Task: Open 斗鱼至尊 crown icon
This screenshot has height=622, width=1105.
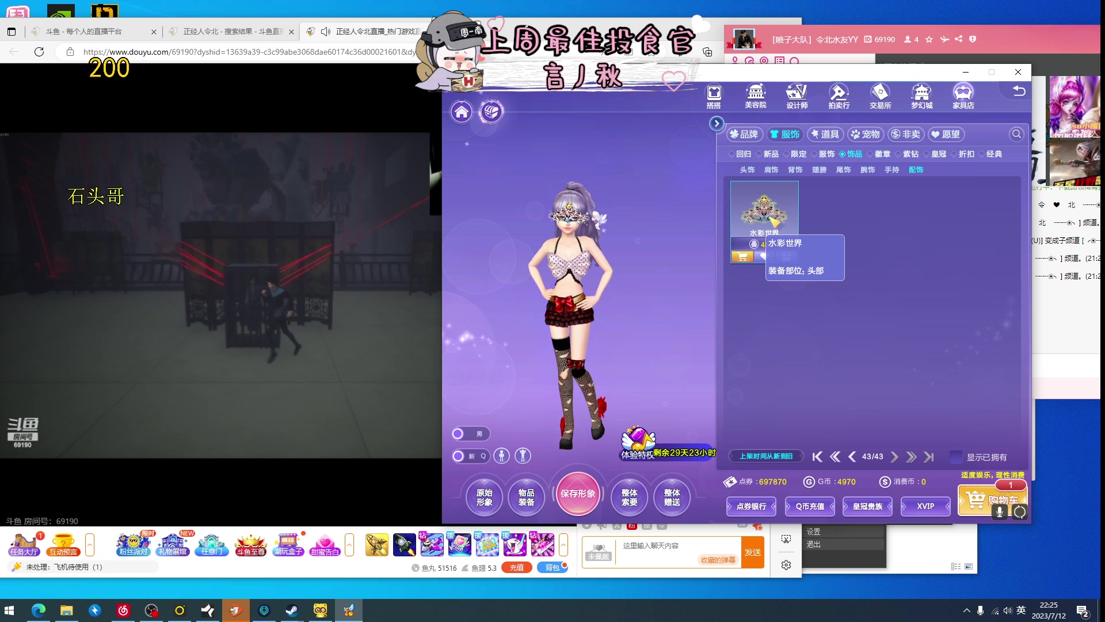Action: [250, 544]
